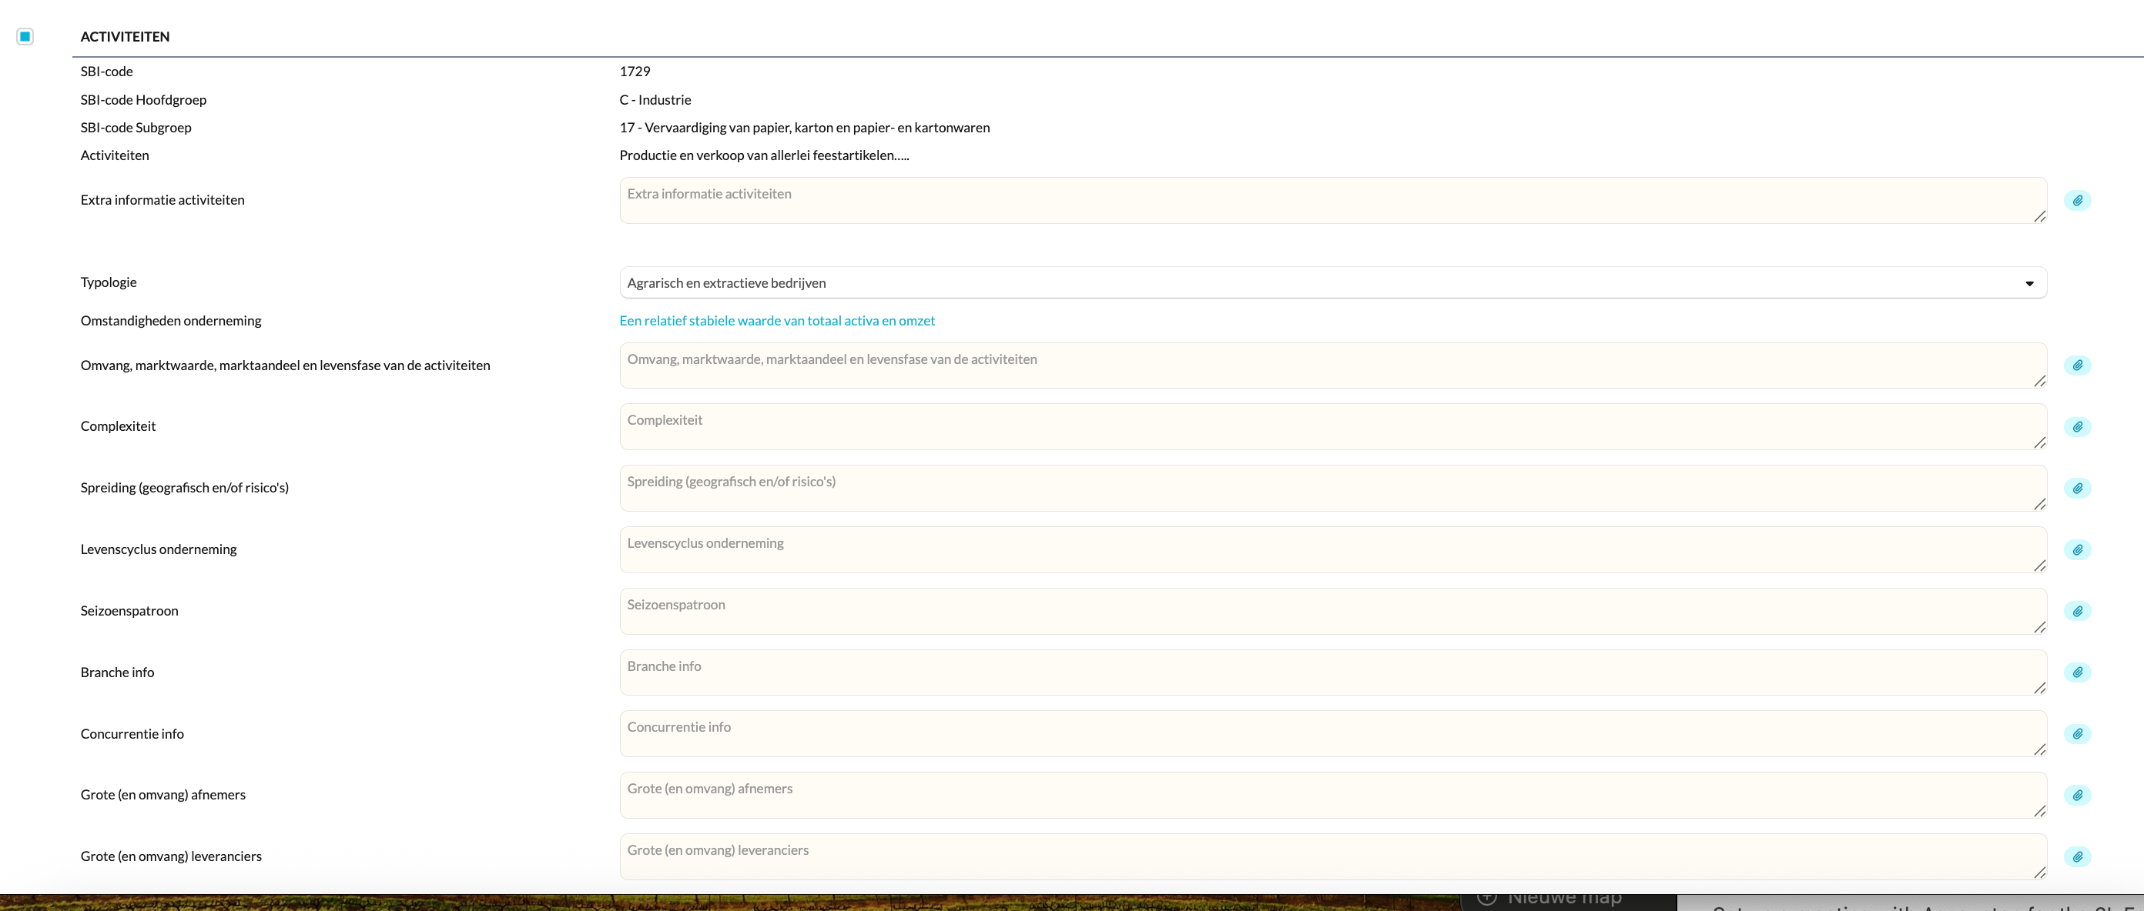Click into Extra informatie activiteiten text area
Viewport: 2144px width, 911px height.
coord(1332,200)
